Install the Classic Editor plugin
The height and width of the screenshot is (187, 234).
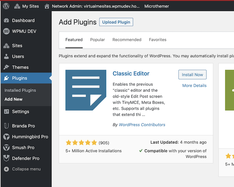point(192,75)
